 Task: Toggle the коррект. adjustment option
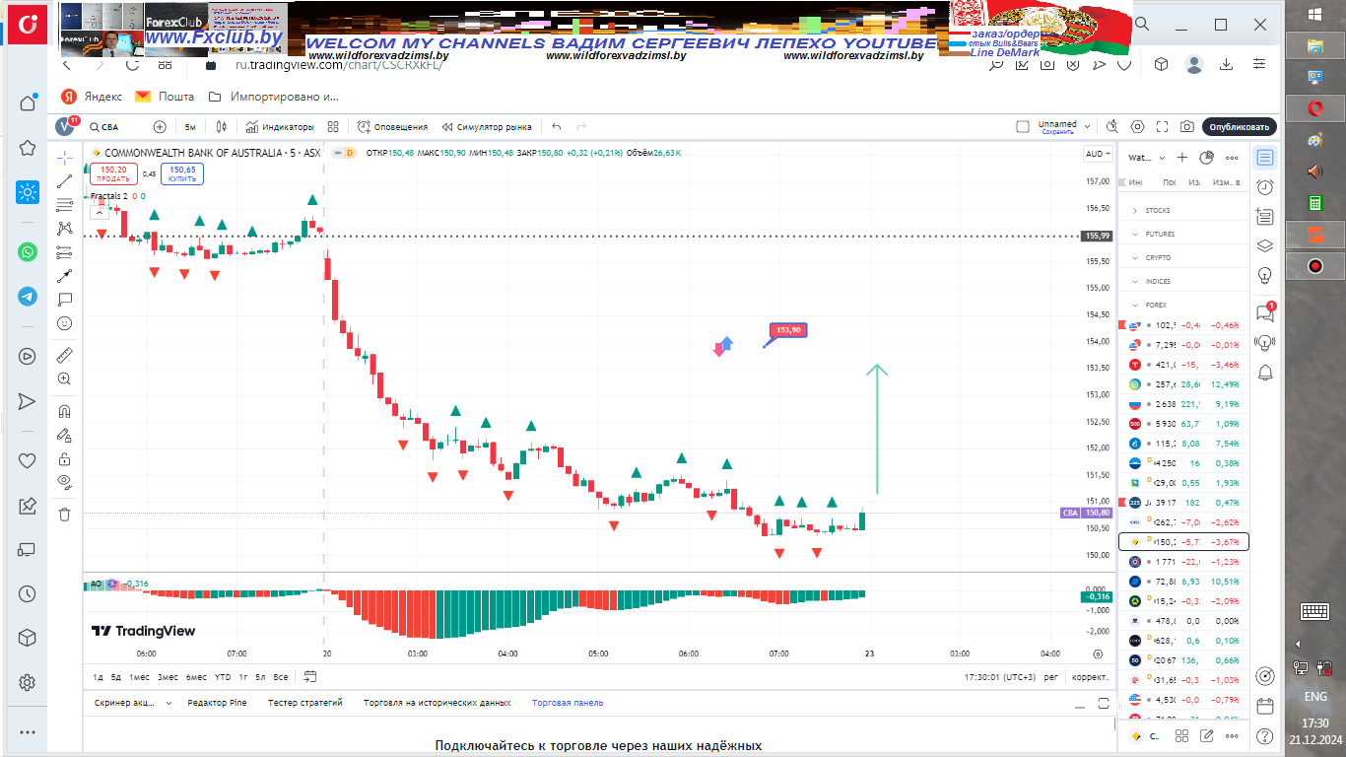1090,677
